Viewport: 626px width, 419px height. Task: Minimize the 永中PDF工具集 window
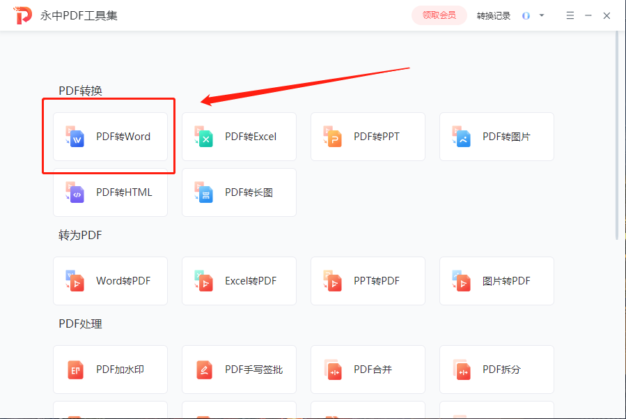point(588,15)
